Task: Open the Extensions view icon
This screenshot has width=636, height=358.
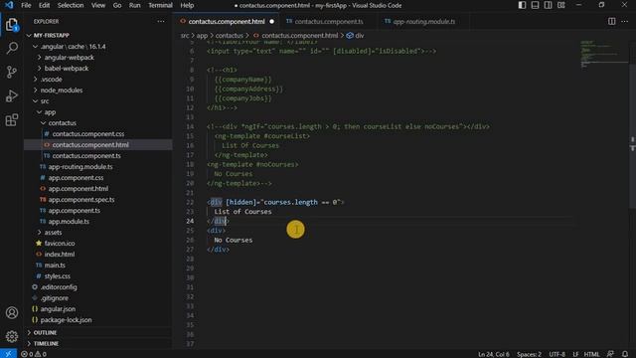Action: pyautogui.click(x=12, y=119)
